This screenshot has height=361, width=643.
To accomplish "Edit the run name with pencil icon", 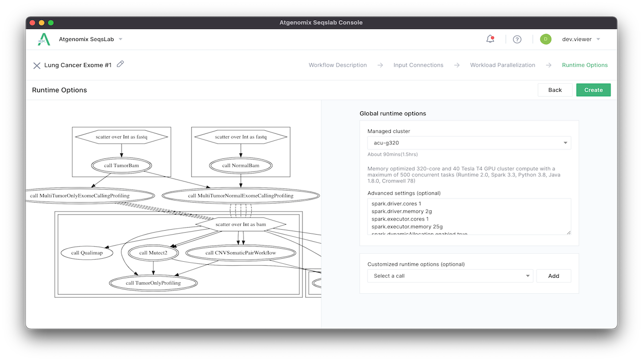I will pyautogui.click(x=120, y=64).
